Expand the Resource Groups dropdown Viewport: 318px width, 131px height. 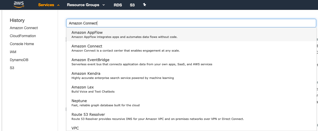[x=86, y=5]
